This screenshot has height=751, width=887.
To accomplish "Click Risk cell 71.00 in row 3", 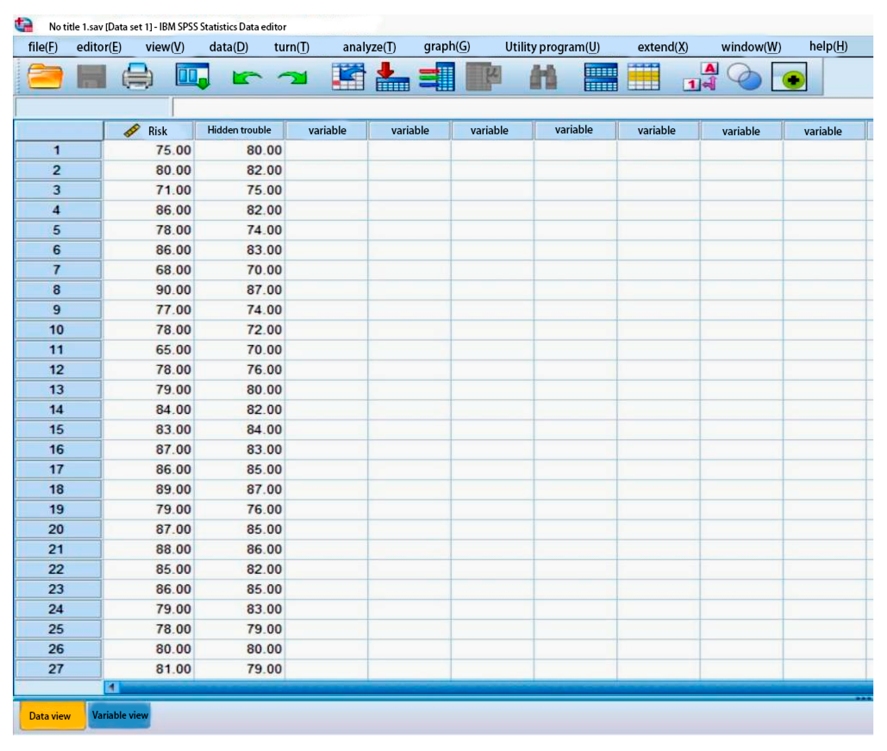I will (x=149, y=190).
